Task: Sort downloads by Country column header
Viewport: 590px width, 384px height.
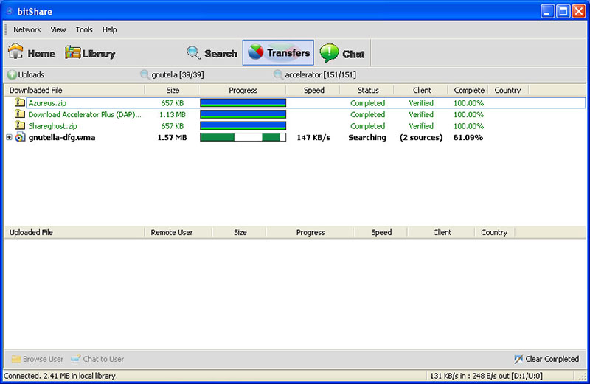Action: 508,90
